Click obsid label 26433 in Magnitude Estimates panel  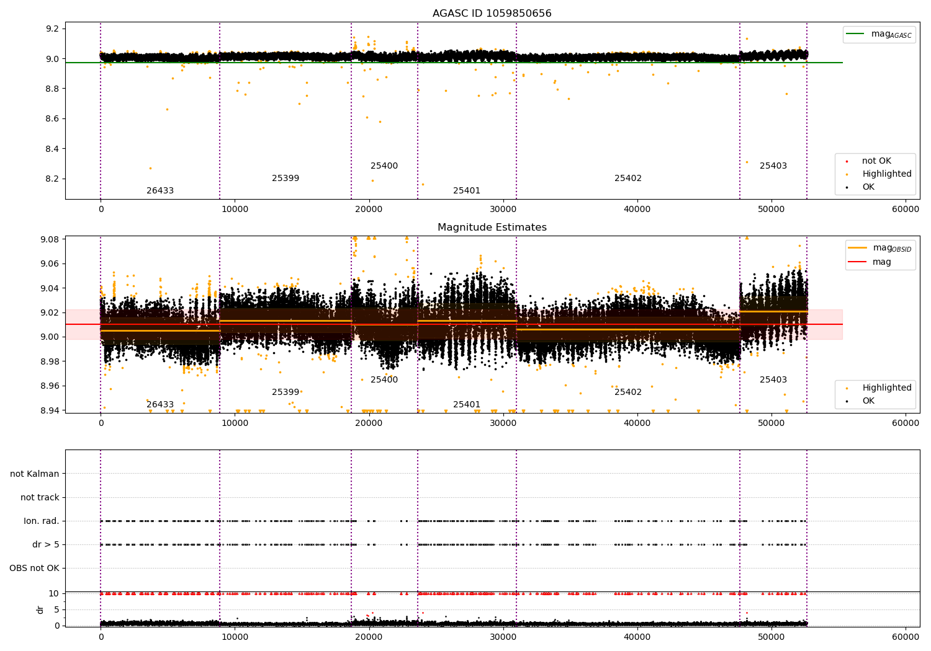(x=160, y=405)
